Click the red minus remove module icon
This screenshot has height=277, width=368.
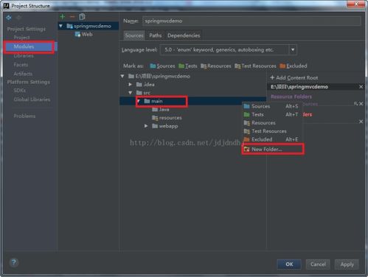(x=72, y=17)
